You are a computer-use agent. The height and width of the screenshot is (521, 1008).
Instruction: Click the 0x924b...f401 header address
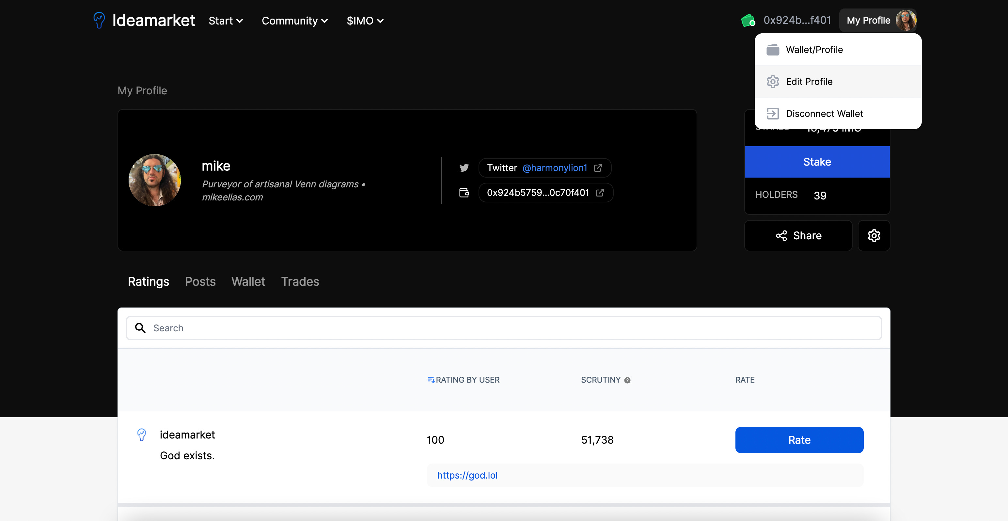pyautogui.click(x=797, y=20)
